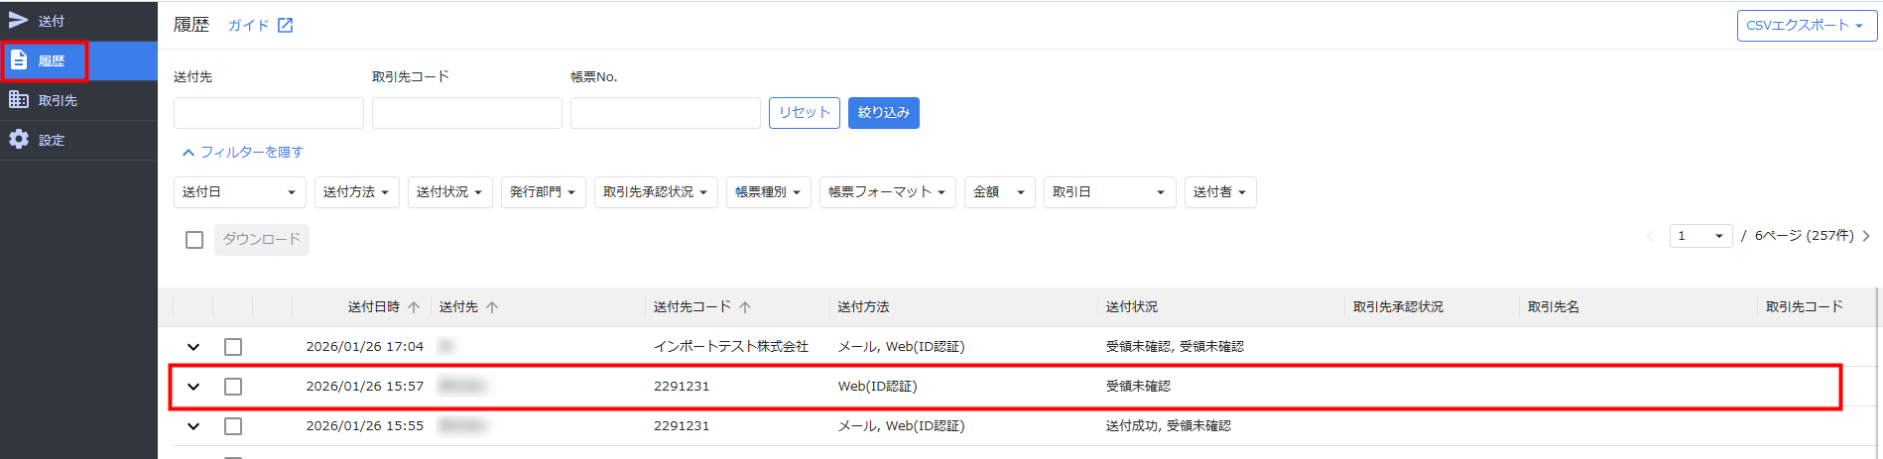Collapse filters via フィルターを隠す
Image resolution: width=1883 pixels, height=459 pixels.
[243, 152]
